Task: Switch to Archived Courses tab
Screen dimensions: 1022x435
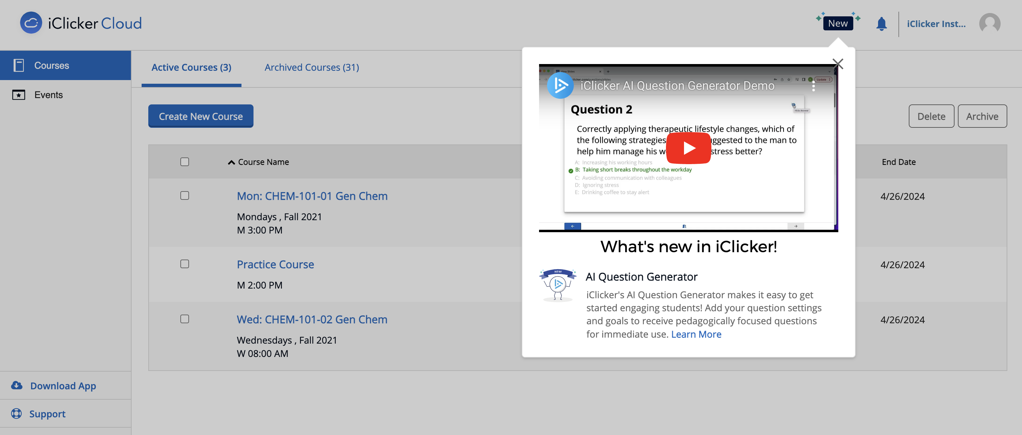Action: [312, 67]
